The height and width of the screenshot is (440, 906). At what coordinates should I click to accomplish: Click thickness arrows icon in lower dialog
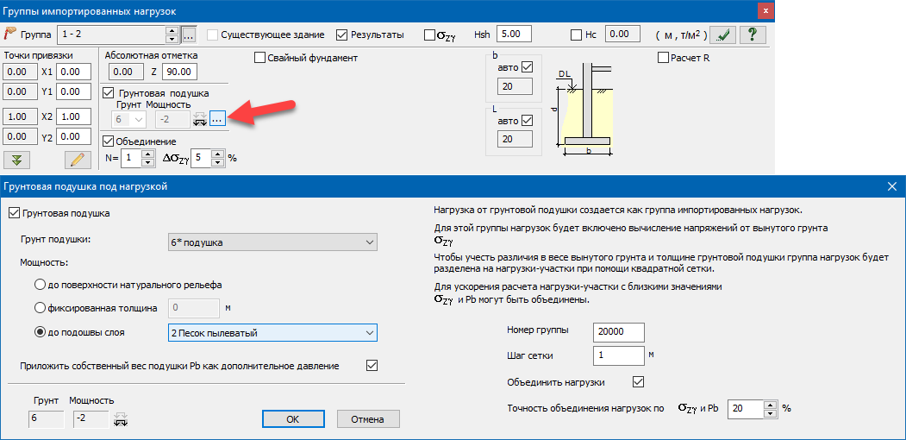[122, 419]
